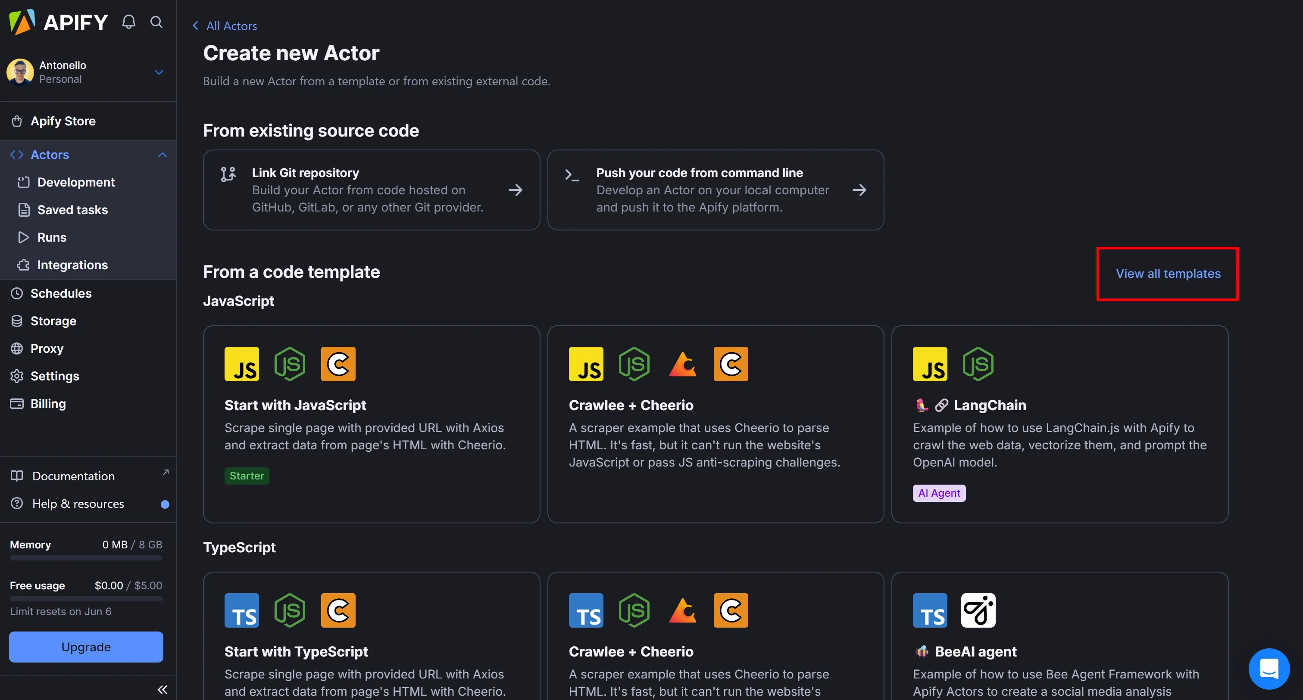The image size is (1303, 700).
Task: Open the notifications bell
Action: point(129,22)
